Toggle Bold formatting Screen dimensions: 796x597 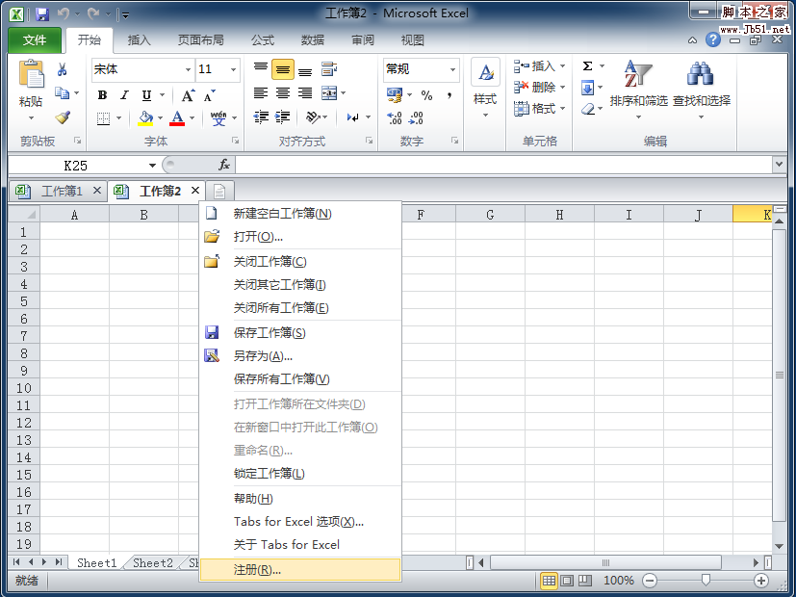103,95
